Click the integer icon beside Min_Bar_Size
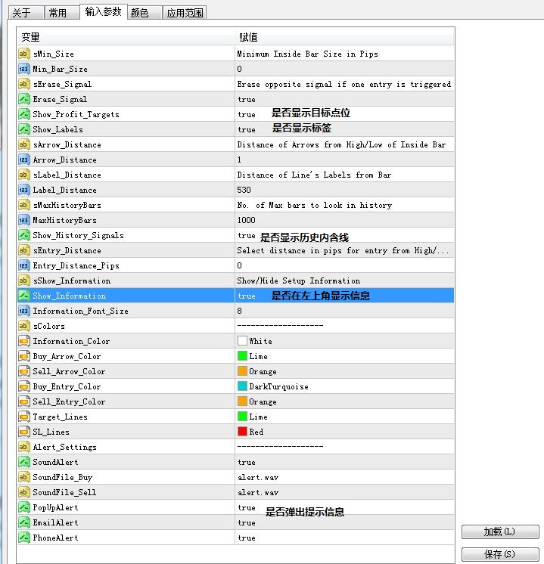This screenshot has width=544, height=564. pyautogui.click(x=23, y=69)
